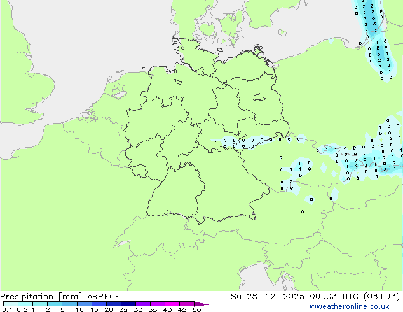Click the 40–45 mm magenta legend swatch
The width and height of the screenshot is (403, 312).
pos(172,304)
